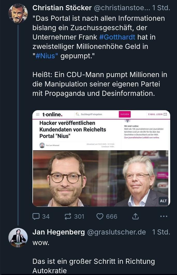Viewport: 177px width, 275px height.
Task: Click the reply speech bubble icon
Action: coord(36,216)
